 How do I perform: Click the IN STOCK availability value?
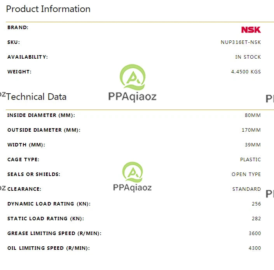click(x=248, y=57)
